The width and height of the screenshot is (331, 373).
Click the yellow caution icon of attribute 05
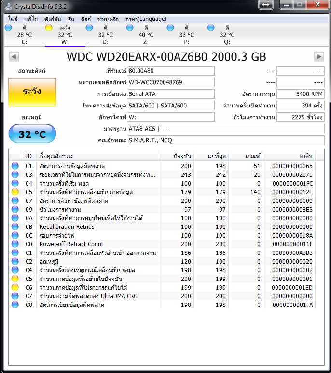pyautogui.click(x=15, y=192)
